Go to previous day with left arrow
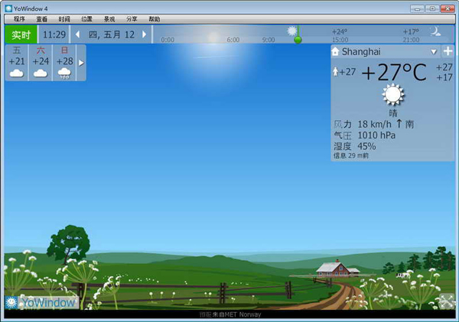Image resolution: width=459 pixels, height=322 pixels. pyautogui.click(x=77, y=34)
